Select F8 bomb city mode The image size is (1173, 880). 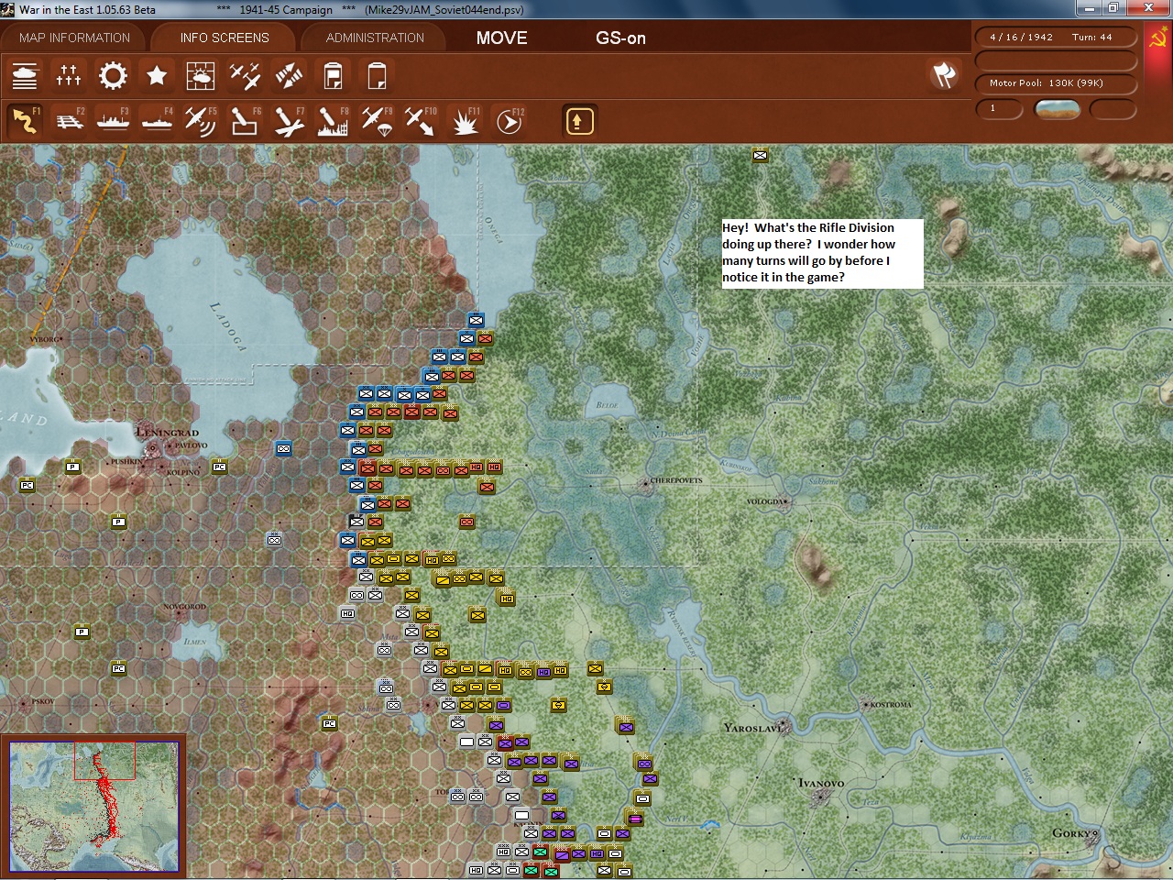(333, 120)
